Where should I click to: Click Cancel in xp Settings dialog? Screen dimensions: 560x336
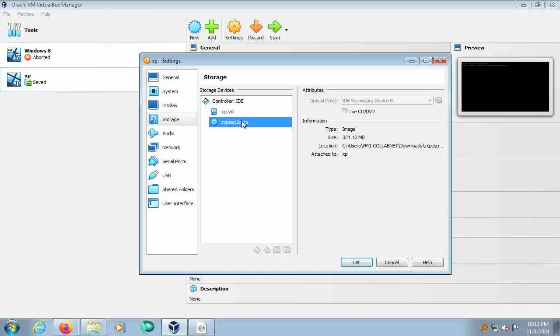pyautogui.click(x=392, y=262)
